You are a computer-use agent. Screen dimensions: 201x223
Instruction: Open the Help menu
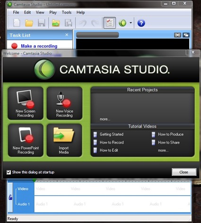point(80,12)
